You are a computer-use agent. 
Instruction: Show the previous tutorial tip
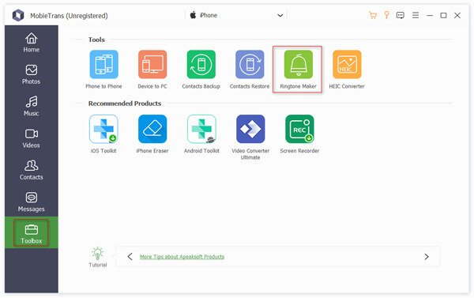[x=130, y=257]
